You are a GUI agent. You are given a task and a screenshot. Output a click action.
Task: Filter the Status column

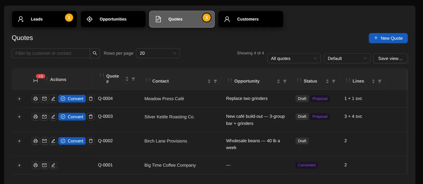(334, 81)
